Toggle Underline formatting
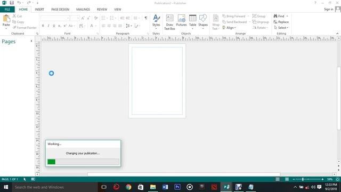This screenshot has height=192, width=341. (x=54, y=26)
